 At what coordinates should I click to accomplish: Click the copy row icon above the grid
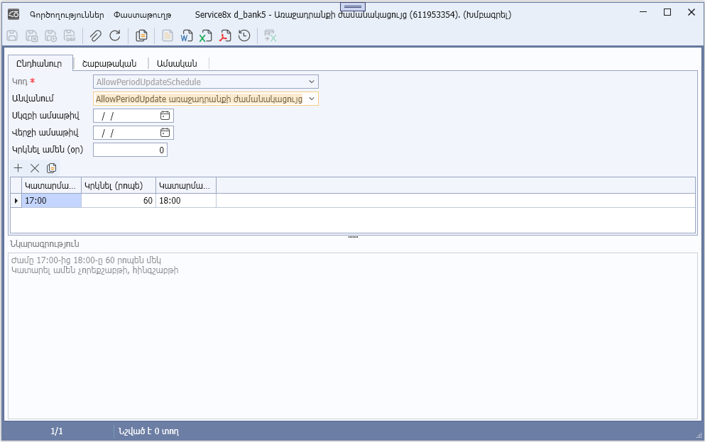point(51,168)
